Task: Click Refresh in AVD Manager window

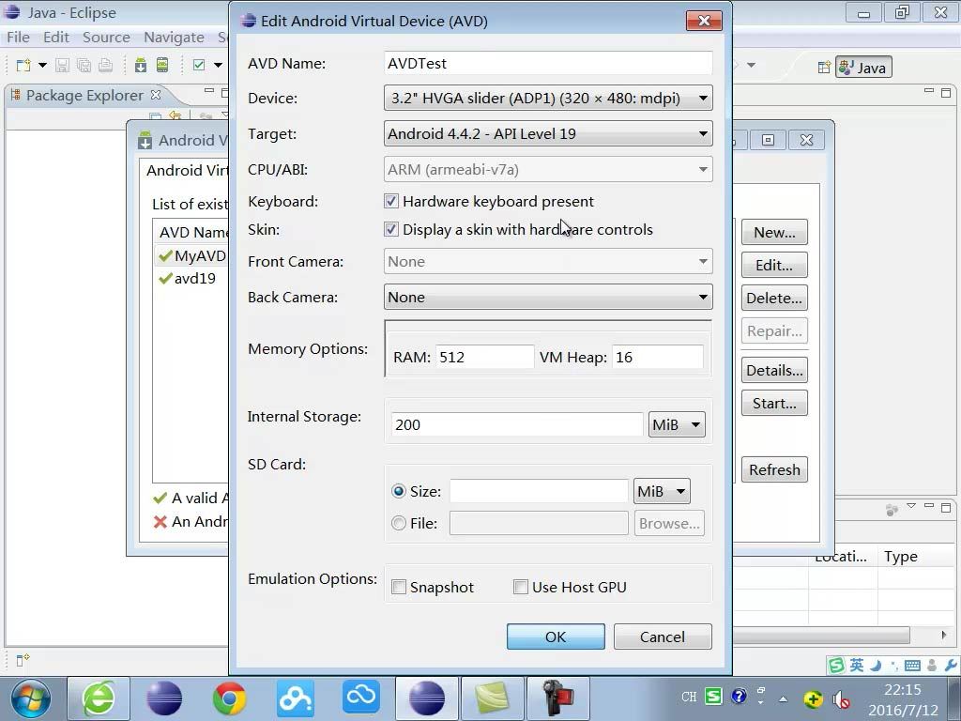Action: (x=774, y=469)
